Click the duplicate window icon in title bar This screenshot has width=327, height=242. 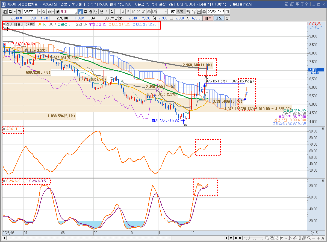click(x=292, y=4)
